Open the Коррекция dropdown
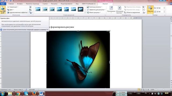This screenshot has width=172, height=96. [x=13, y=7]
